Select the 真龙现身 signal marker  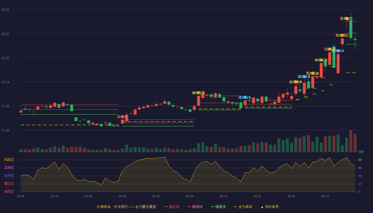click(x=313, y=73)
